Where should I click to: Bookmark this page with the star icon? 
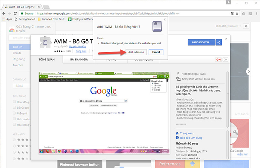(x=237, y=13)
